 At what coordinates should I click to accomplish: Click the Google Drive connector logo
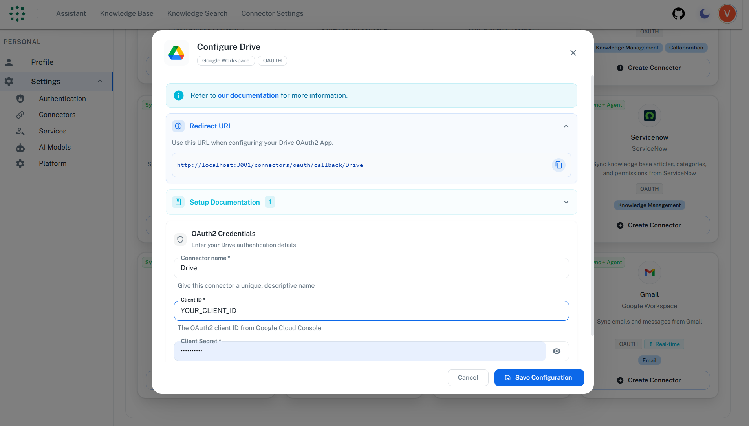(x=177, y=53)
